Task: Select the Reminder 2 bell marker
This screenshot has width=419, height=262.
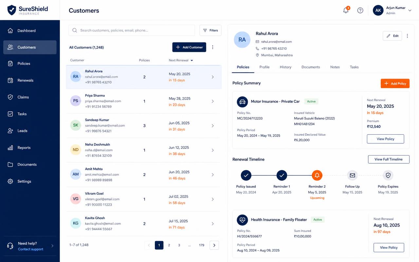Action: point(317,176)
